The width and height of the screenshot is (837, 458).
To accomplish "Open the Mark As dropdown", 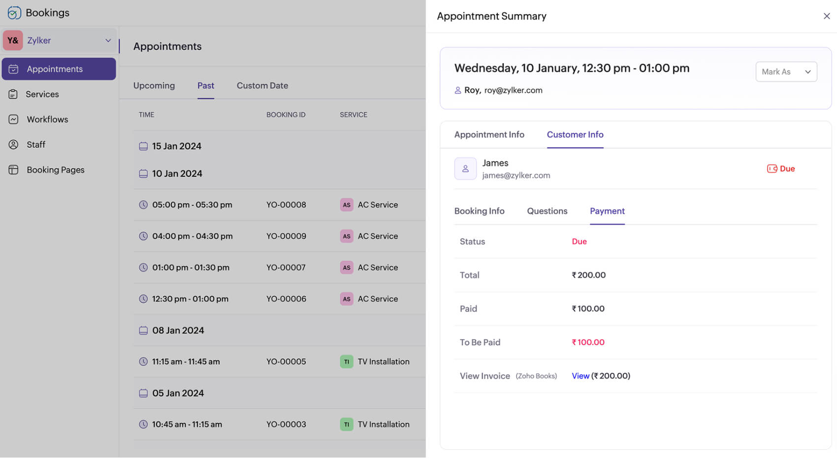I will (786, 71).
